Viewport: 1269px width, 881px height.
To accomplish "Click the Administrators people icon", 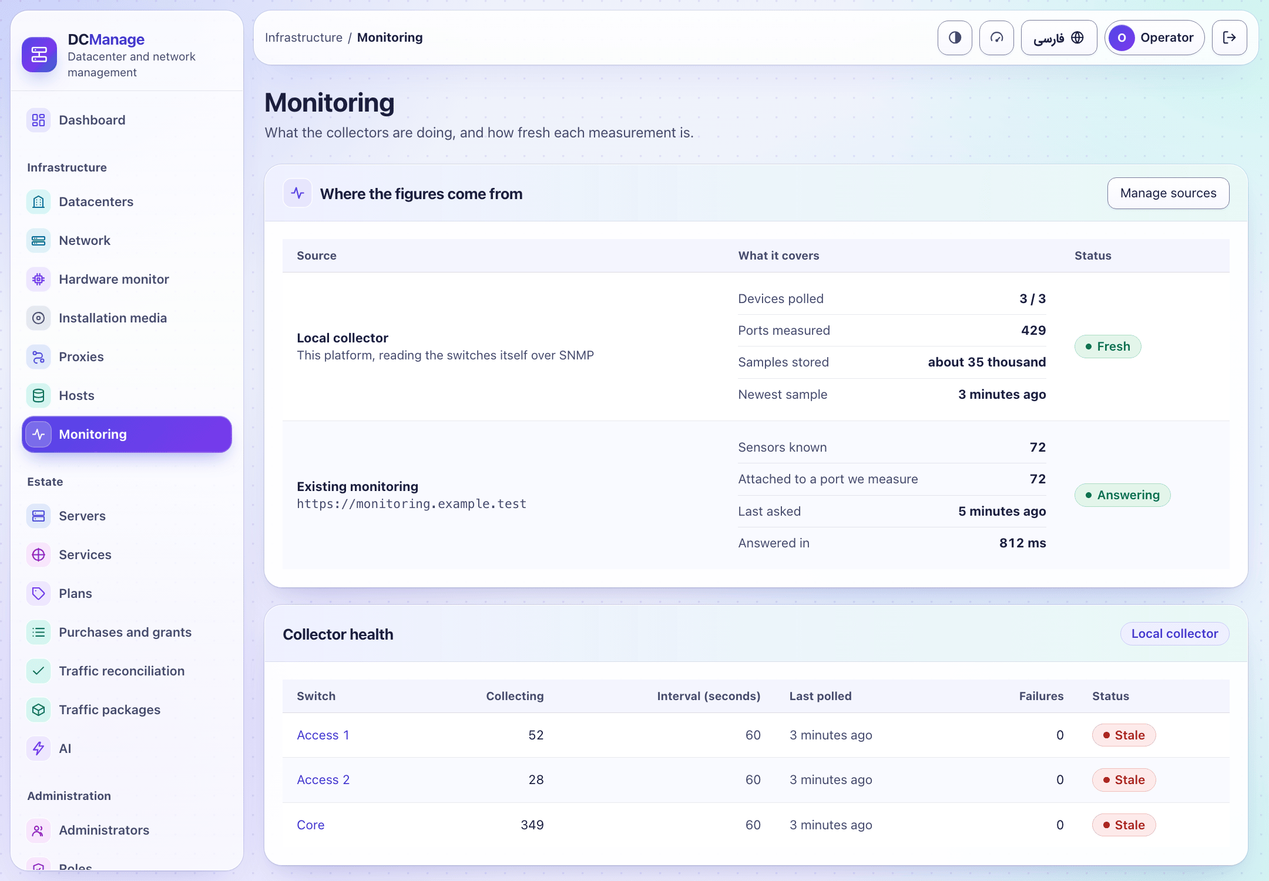I will tap(38, 830).
